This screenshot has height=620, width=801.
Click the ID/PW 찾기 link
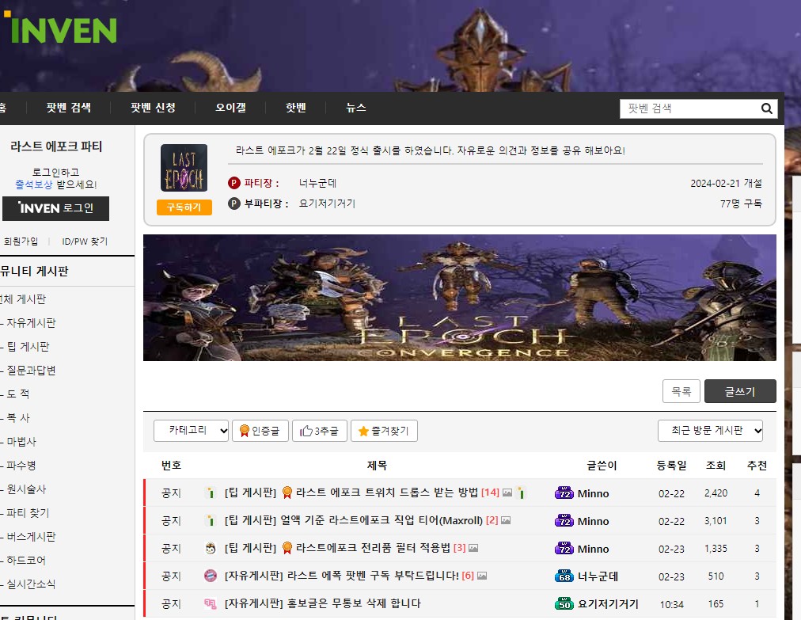pos(85,242)
